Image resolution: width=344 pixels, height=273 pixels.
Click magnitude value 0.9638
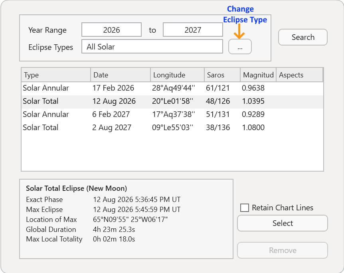click(253, 88)
